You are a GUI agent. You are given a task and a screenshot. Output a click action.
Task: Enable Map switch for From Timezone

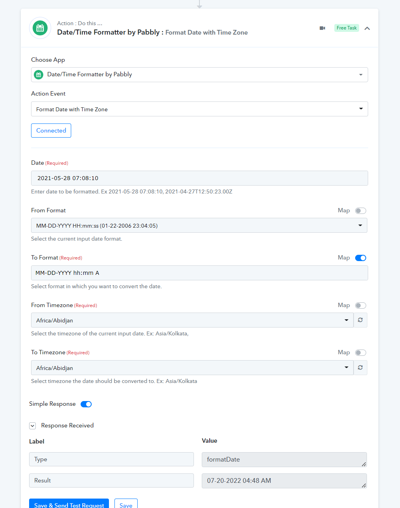pos(361,306)
